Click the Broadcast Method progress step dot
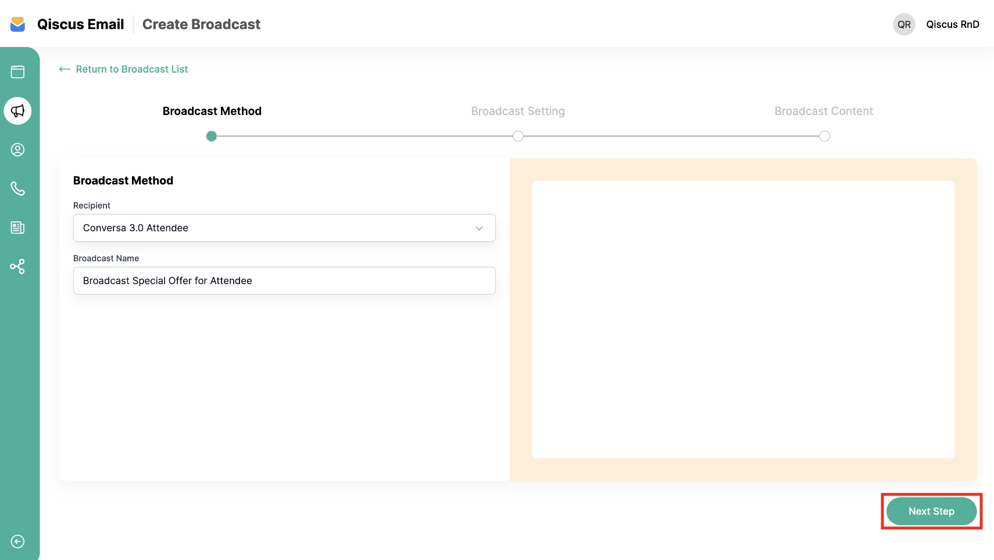 point(212,136)
